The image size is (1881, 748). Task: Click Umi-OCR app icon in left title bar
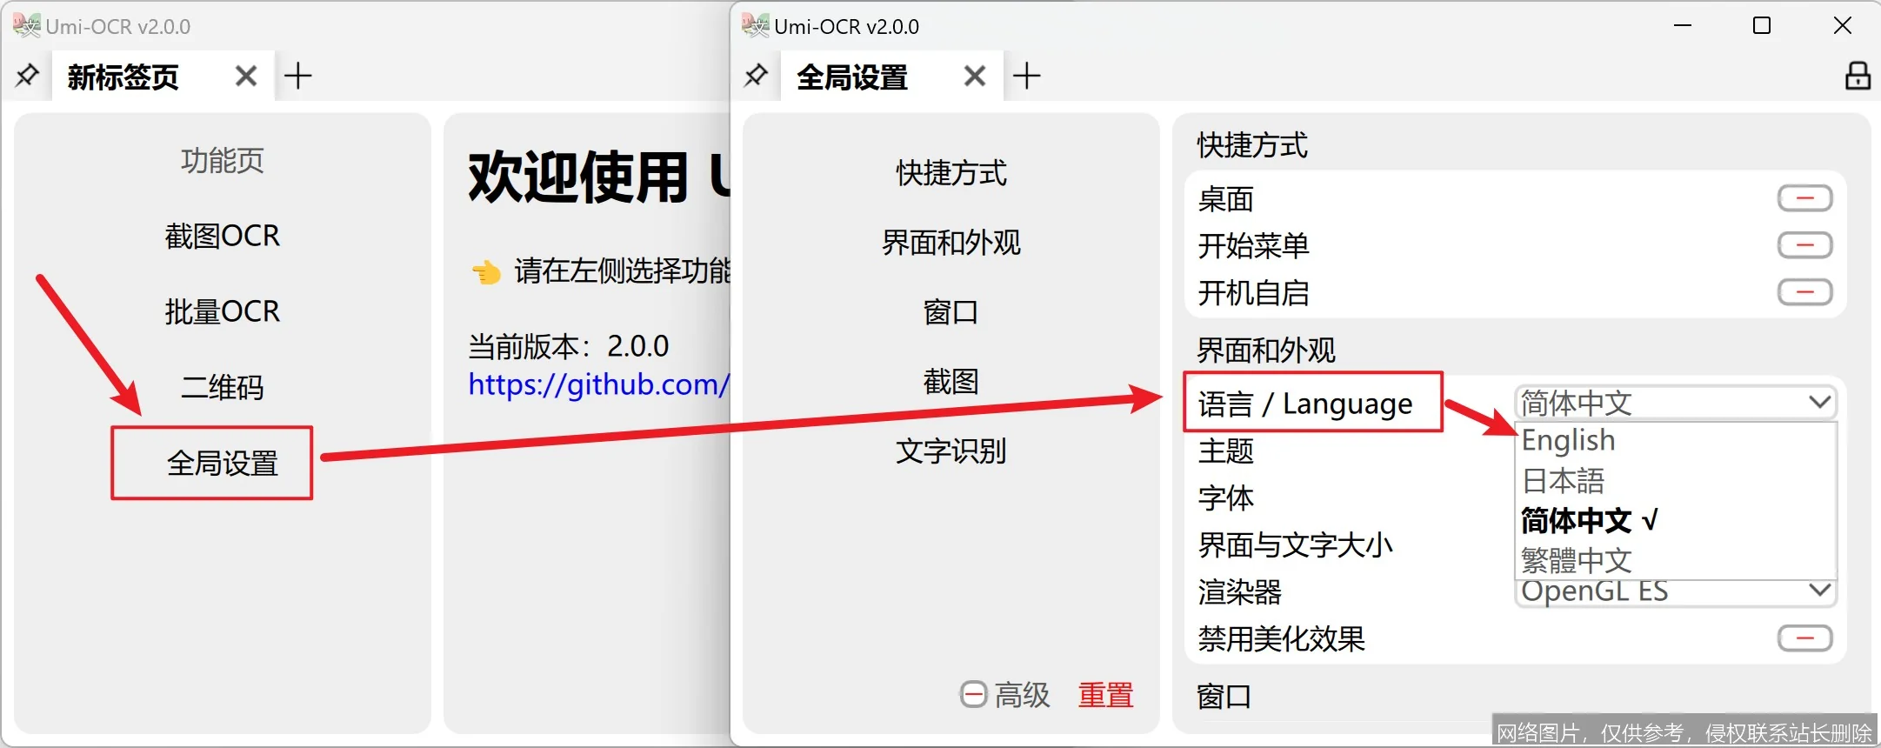pyautogui.click(x=27, y=26)
